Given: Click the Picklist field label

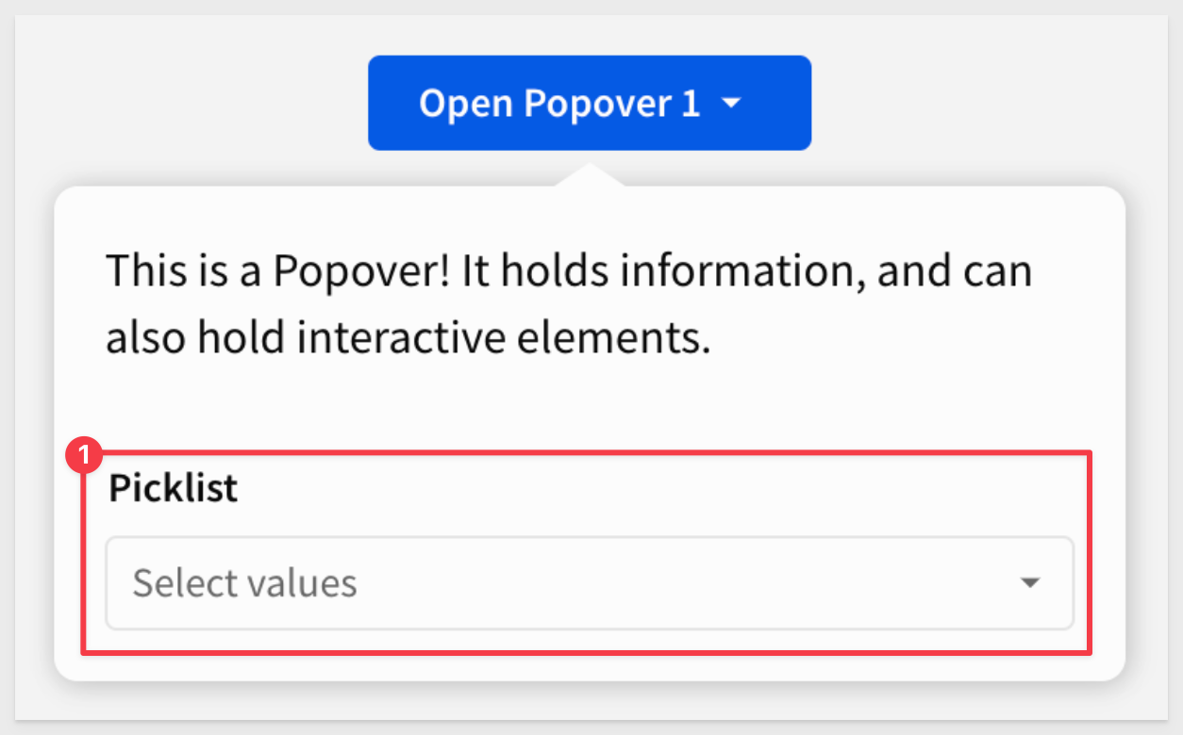Looking at the screenshot, I should tap(174, 489).
